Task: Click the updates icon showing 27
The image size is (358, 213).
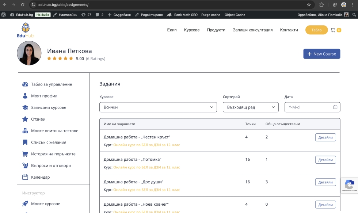Action: [x=86, y=15]
